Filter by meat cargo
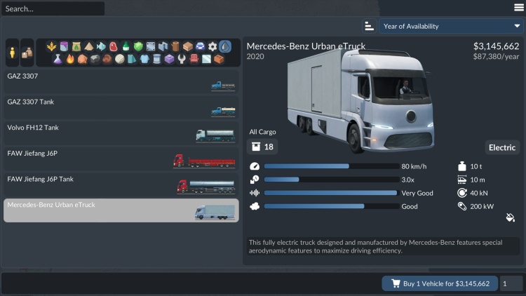 pos(114,46)
